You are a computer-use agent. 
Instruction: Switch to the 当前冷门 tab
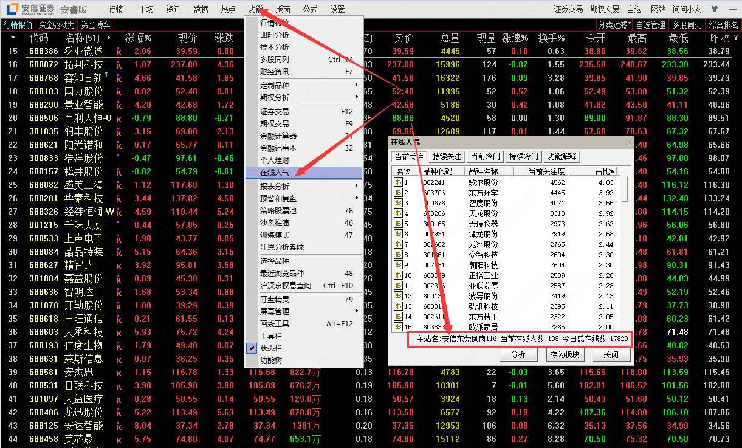pos(486,156)
